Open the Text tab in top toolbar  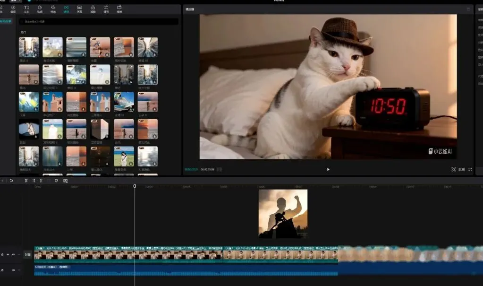coord(26,9)
